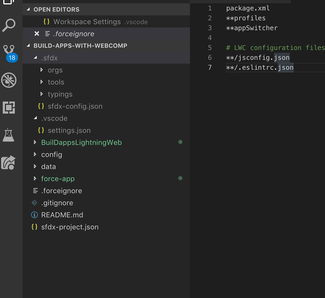The height and width of the screenshot is (298, 325).
Task: Open the README.md file
Action: click(62, 215)
